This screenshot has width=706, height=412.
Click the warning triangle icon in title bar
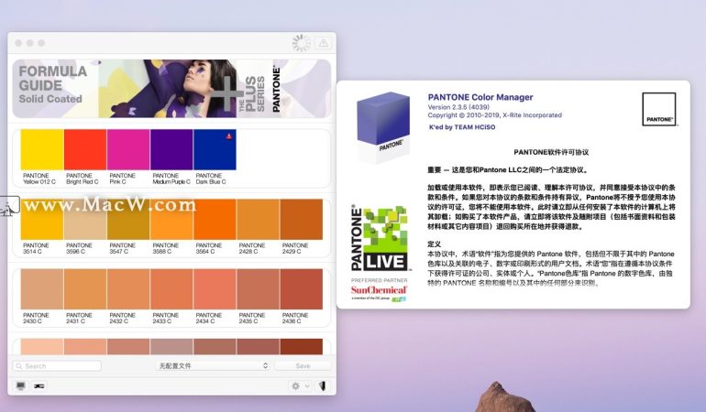click(323, 43)
